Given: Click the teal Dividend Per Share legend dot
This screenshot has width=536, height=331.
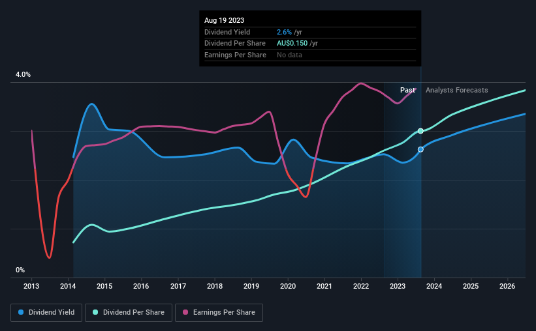Looking at the screenshot, I should tap(95, 312).
